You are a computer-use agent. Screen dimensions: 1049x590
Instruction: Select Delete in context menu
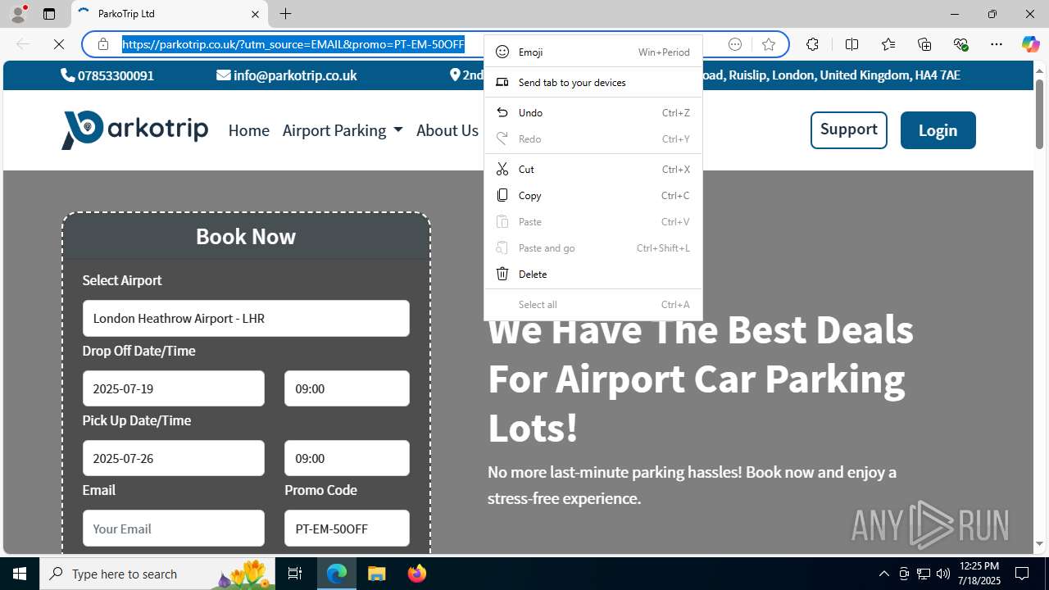tap(593, 274)
